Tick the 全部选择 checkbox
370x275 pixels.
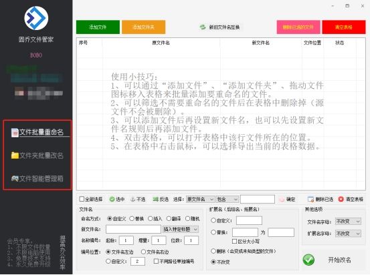point(82,199)
